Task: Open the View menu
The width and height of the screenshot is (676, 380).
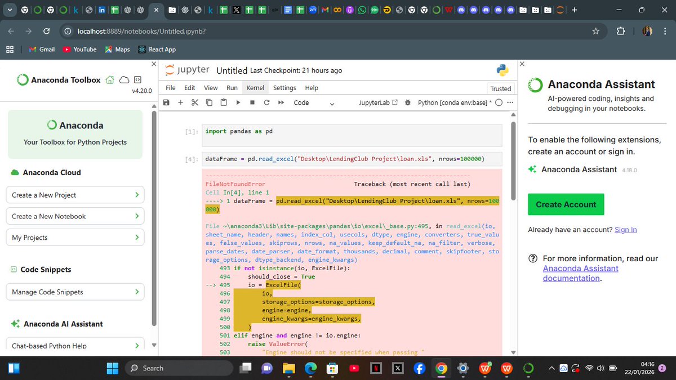Action: click(x=211, y=88)
